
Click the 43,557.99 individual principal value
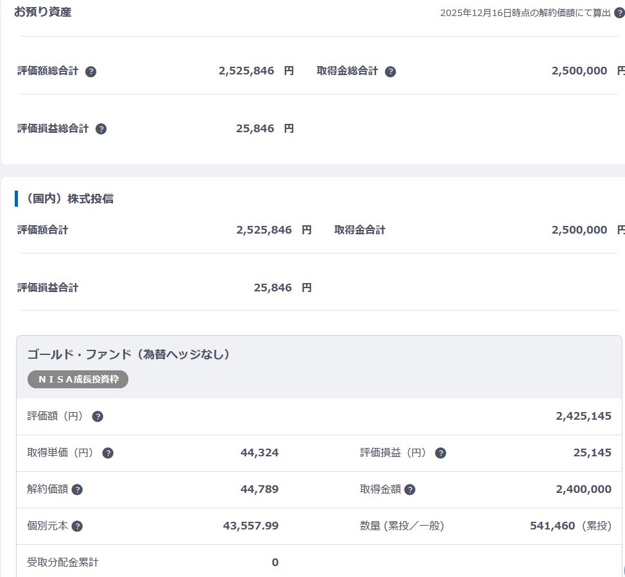[x=250, y=526]
